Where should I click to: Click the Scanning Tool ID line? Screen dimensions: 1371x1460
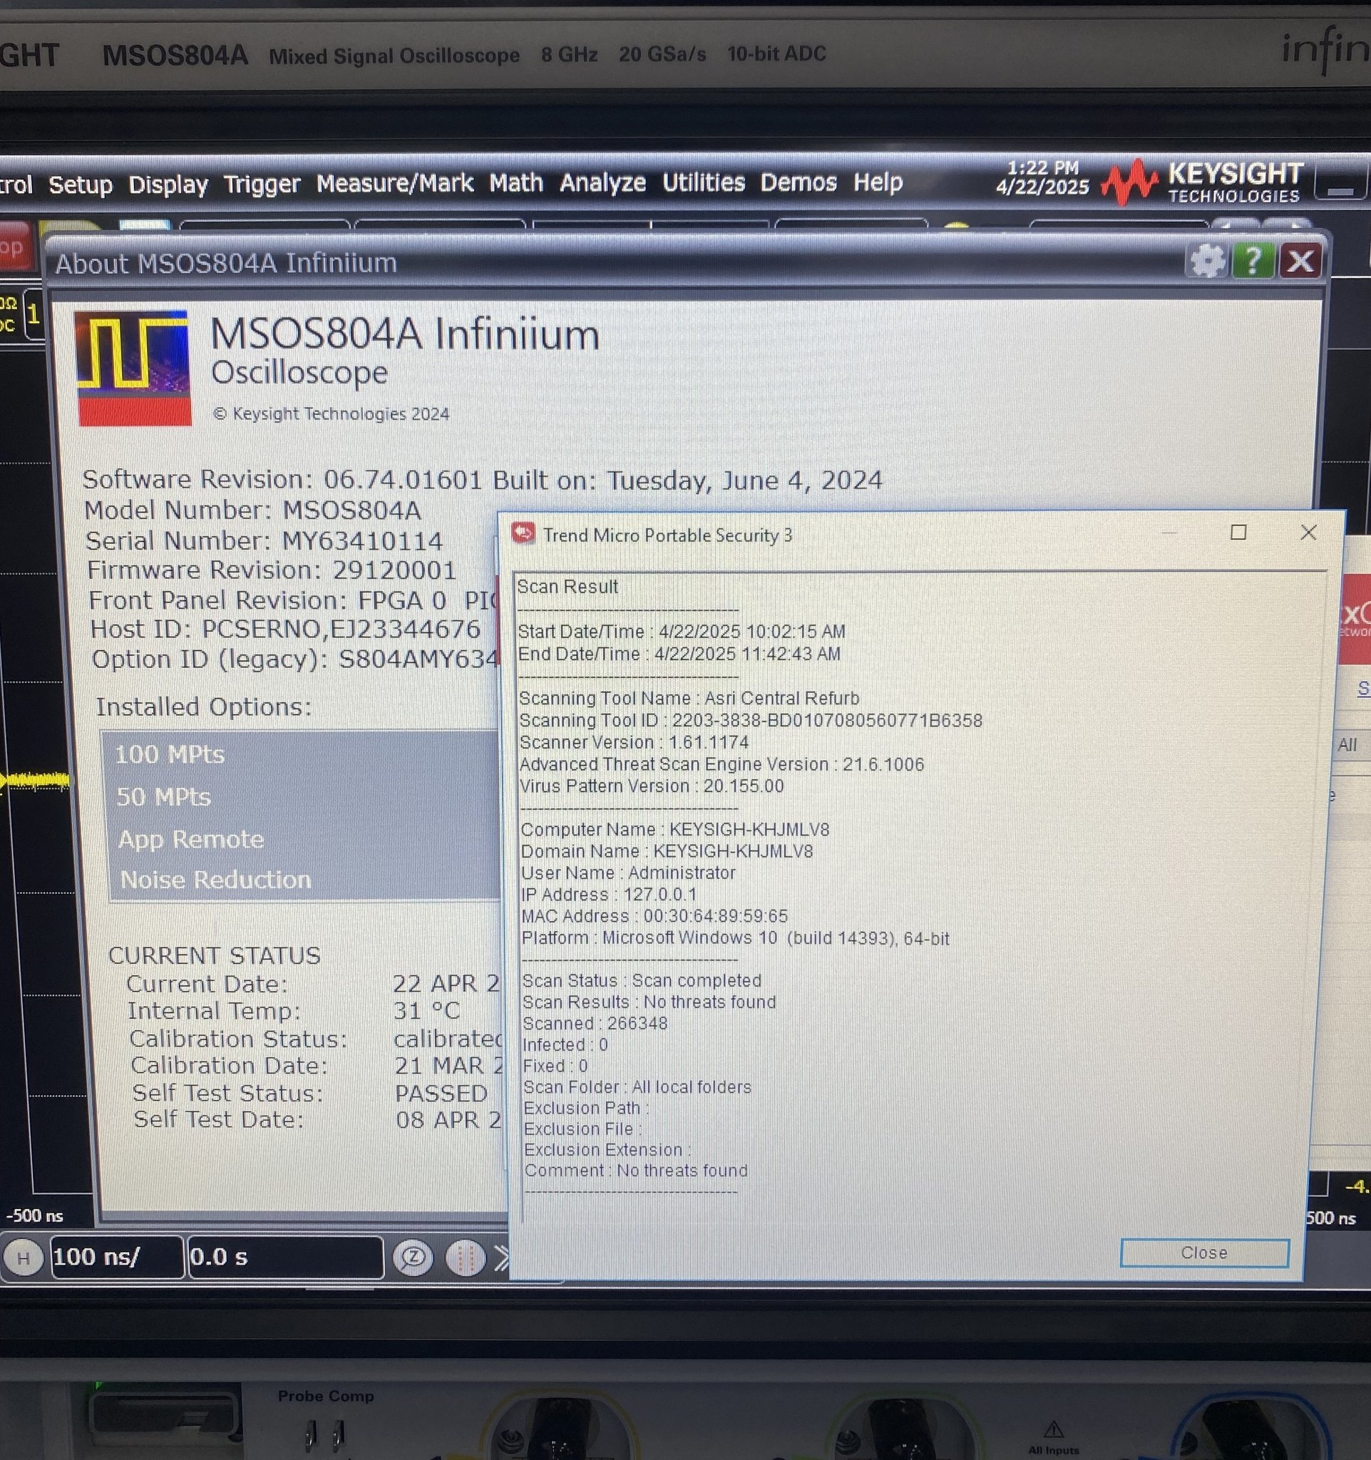pyautogui.click(x=751, y=720)
